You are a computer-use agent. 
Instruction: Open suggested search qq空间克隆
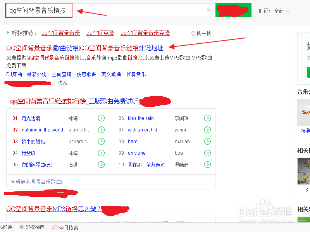(x=100, y=33)
